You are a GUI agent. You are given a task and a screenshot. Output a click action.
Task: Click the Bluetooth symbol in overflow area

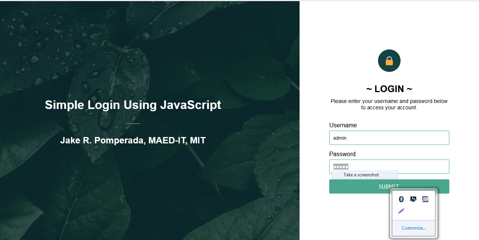[x=401, y=199]
